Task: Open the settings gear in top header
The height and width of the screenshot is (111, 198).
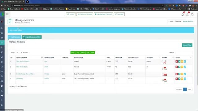Action: (x=192, y=14)
